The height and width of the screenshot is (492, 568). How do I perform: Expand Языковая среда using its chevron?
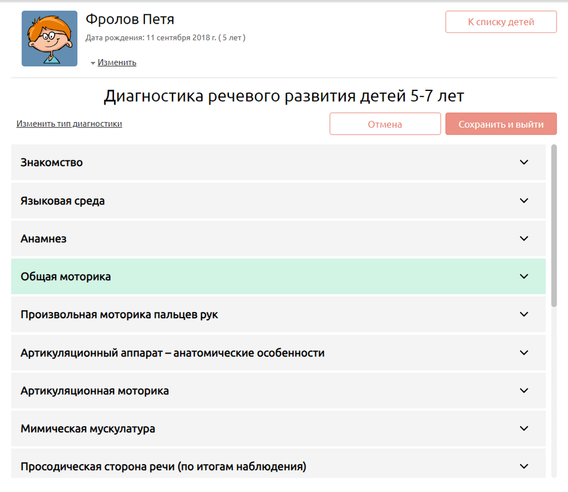tap(524, 201)
